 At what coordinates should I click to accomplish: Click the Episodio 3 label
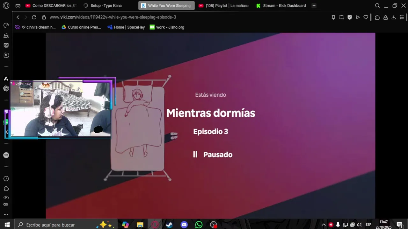point(211,132)
